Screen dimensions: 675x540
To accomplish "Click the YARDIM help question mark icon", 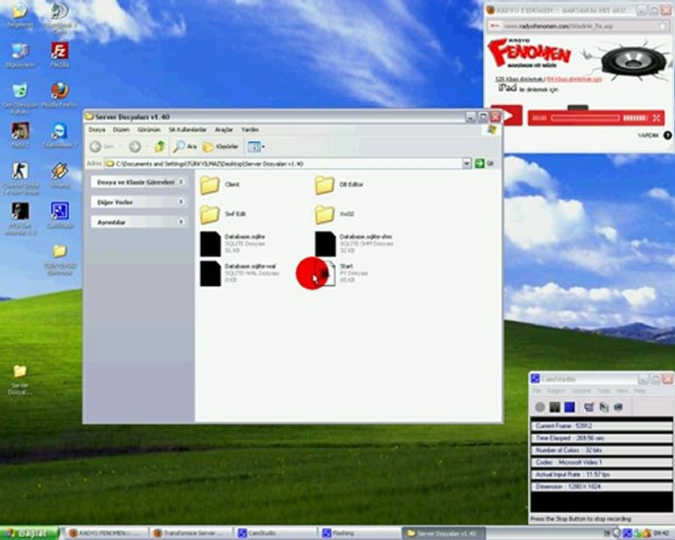I will click(667, 135).
